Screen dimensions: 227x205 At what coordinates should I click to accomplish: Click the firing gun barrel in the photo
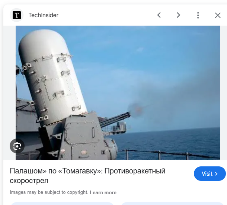pyautogui.click(x=115, y=119)
